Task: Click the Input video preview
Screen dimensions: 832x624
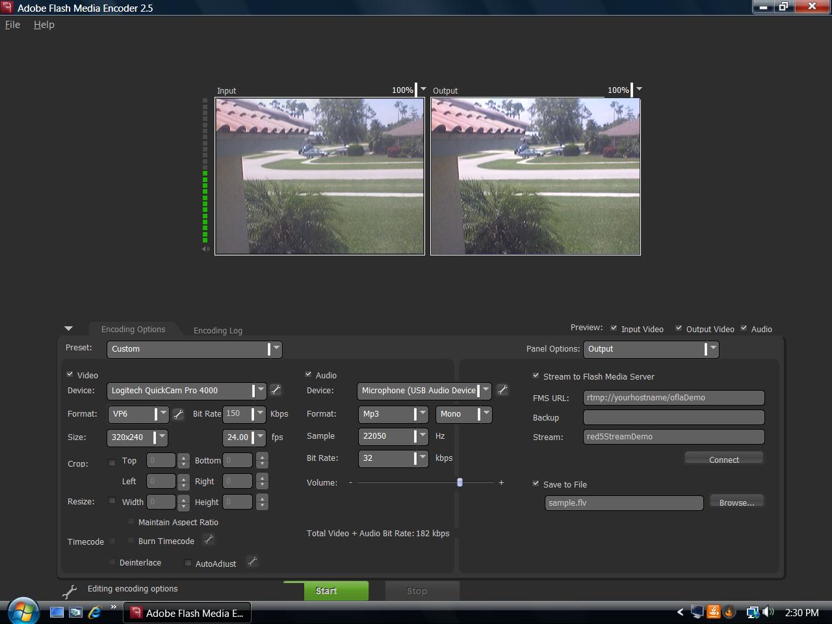Action: pos(320,176)
